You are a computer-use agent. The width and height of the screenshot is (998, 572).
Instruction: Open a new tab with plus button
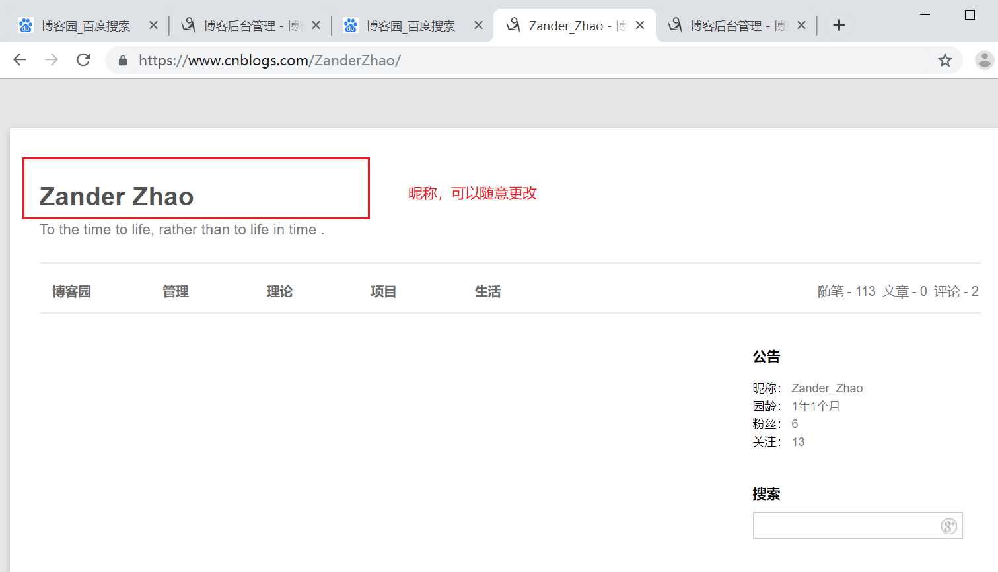point(839,26)
